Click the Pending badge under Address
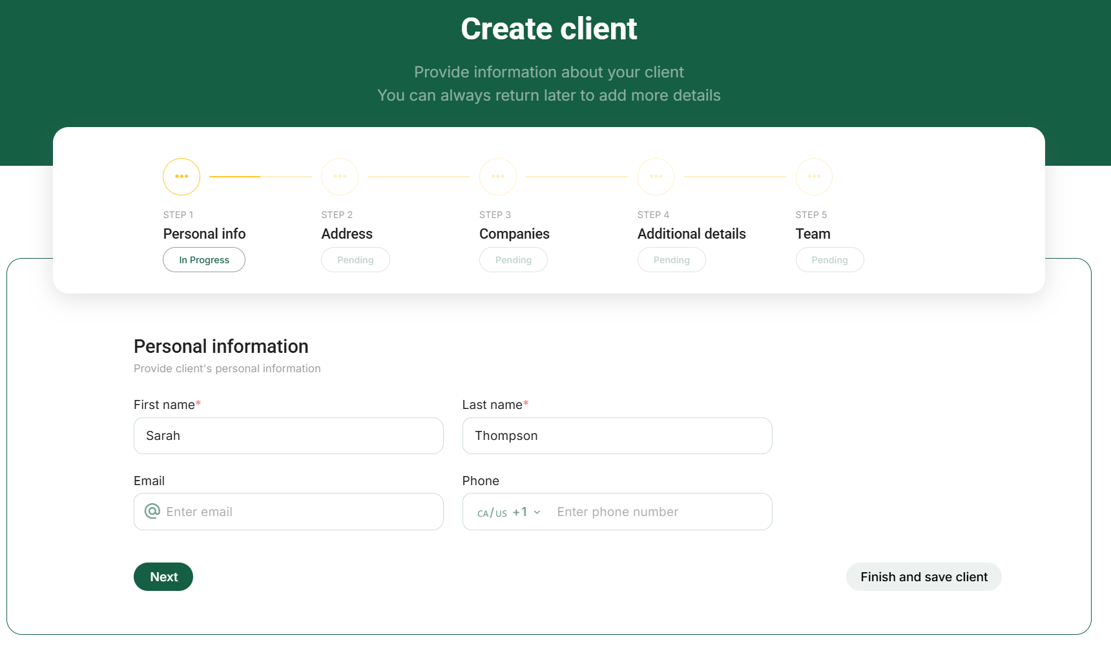This screenshot has height=658, width=1111. coord(355,260)
